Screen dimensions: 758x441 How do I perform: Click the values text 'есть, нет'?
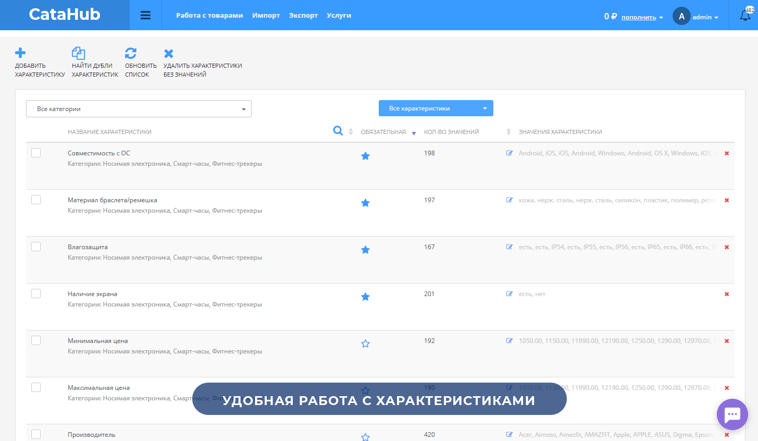[x=532, y=294]
